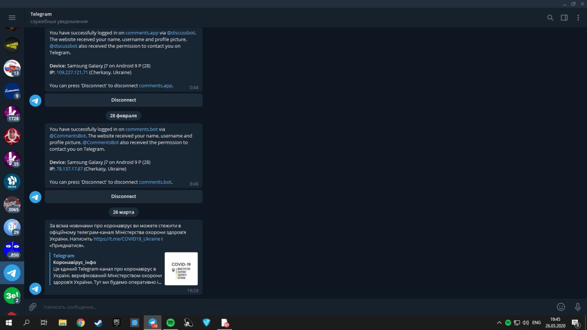This screenshot has height=330, width=587.
Task: Disconnect comments.bot via Disconnect button
Action: point(124,196)
